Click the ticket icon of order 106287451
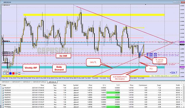 pyautogui.click(x=3, y=97)
